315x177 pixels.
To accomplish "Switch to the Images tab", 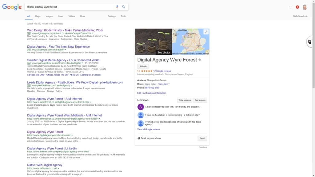I will [x=49, y=16].
